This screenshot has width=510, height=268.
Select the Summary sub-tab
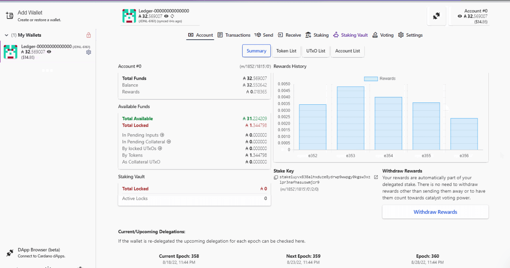tap(256, 51)
